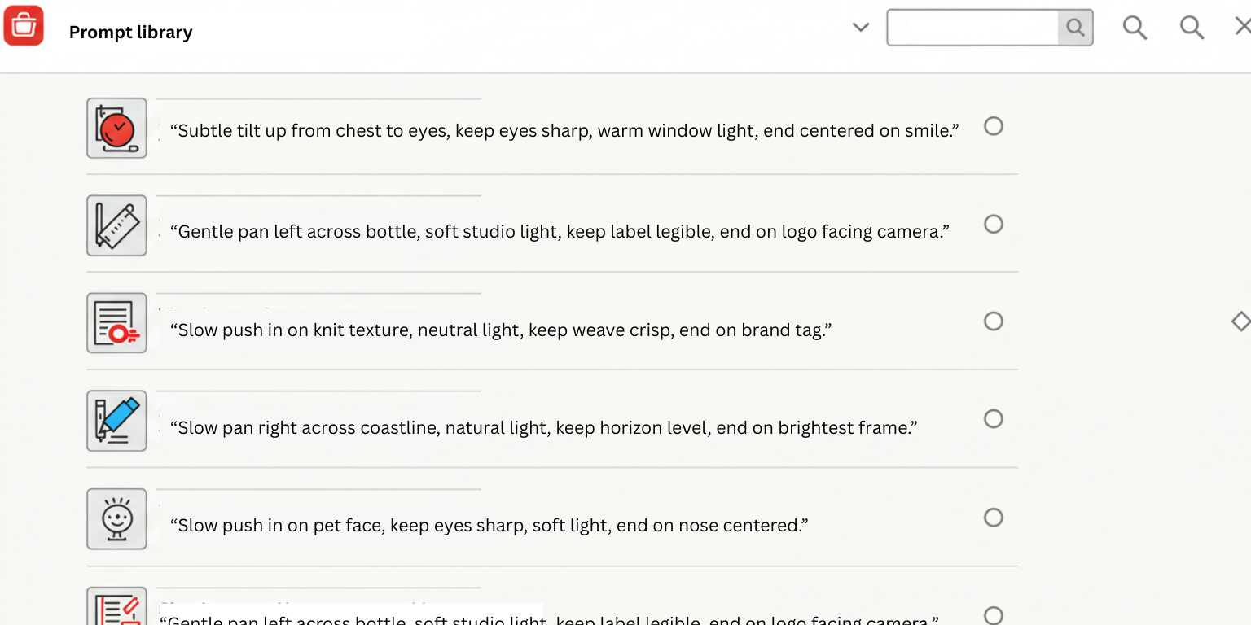Viewport: 1251px width, 625px height.
Task: Select the radio button beside the coastline pan prompt
Action: click(x=994, y=418)
